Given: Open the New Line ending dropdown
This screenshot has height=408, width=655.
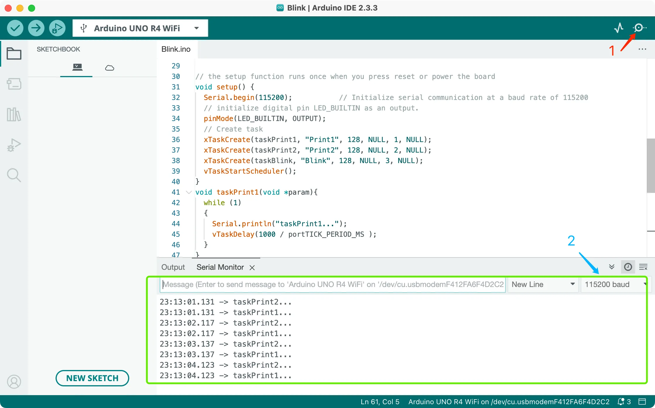Looking at the screenshot, I should tap(543, 284).
